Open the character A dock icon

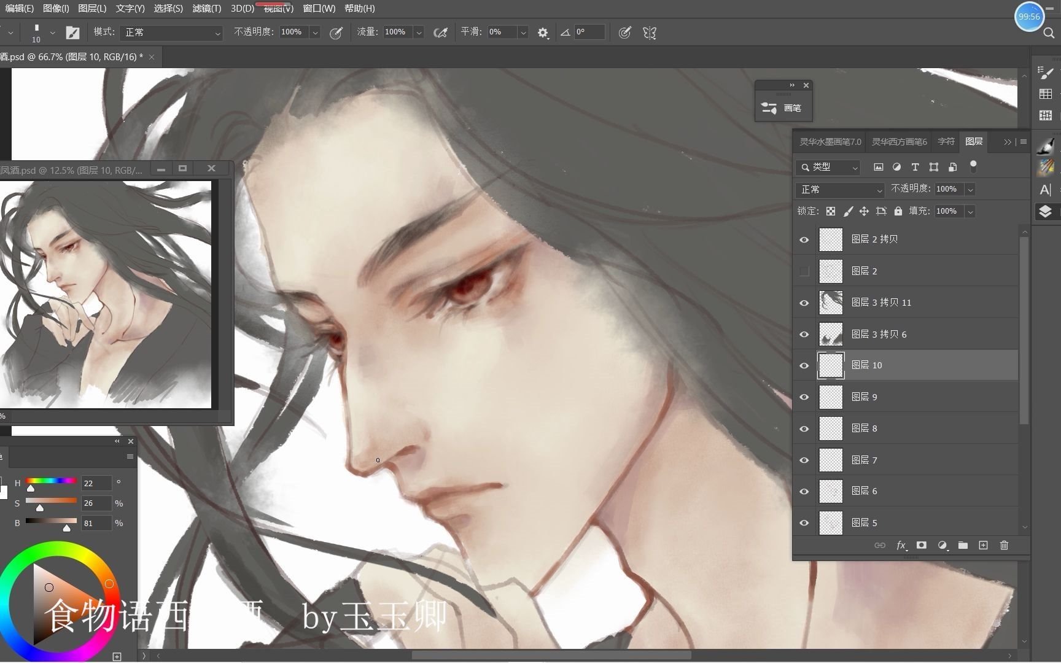1045,190
